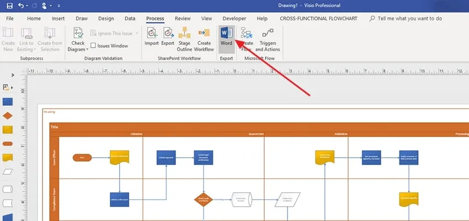This screenshot has width=469, height=221.
Task: Open Link to Existing dropdown arrow
Action: click(x=35, y=50)
